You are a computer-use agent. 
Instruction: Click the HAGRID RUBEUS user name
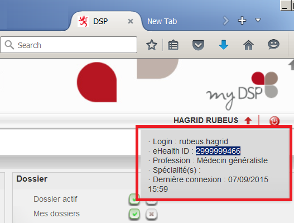coord(206,120)
